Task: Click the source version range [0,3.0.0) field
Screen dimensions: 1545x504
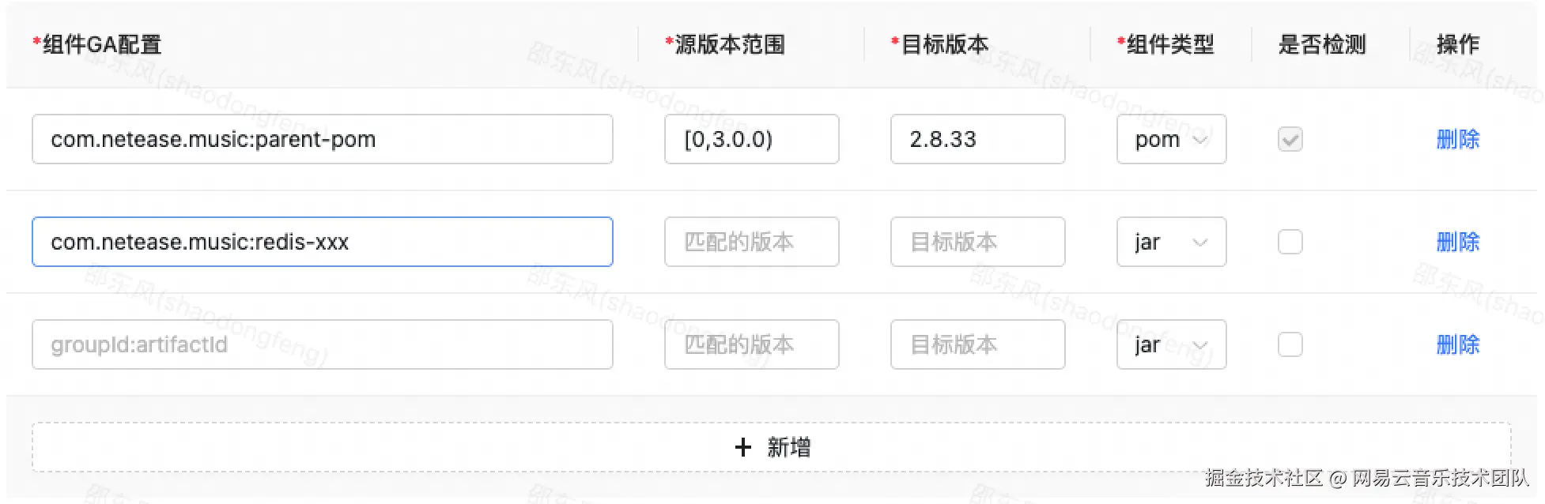Action: point(751,139)
